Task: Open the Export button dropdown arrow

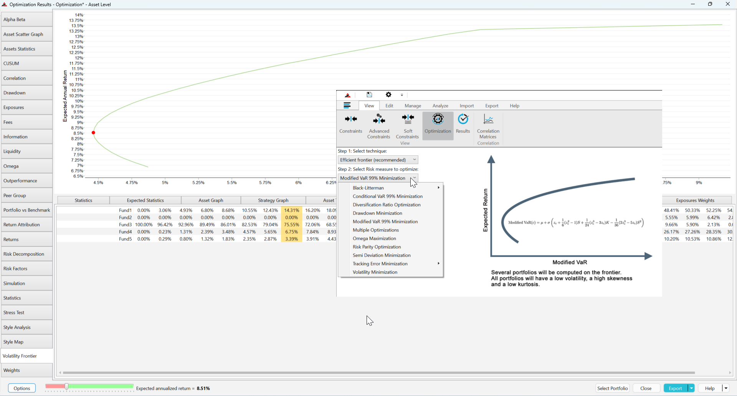Action: [x=691, y=388]
